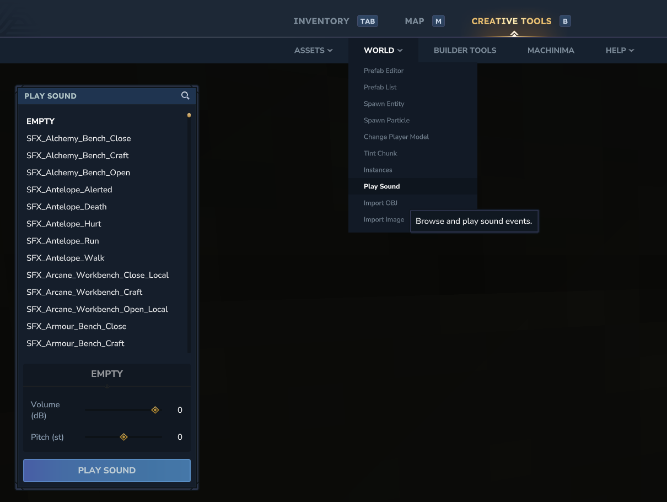The height and width of the screenshot is (502, 667).
Task: Click the search icon in Play Sound panel
Action: [x=185, y=95]
